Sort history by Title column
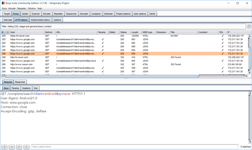 click(183, 32)
